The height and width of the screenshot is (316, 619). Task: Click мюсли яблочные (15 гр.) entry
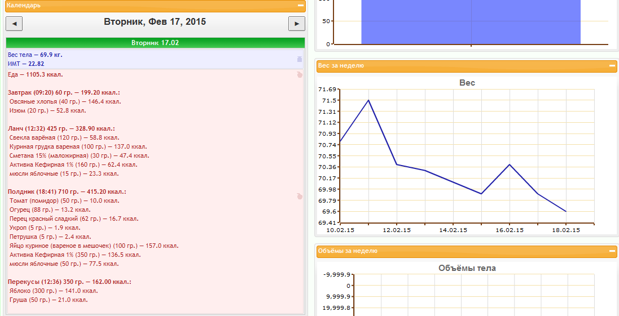(x=64, y=173)
